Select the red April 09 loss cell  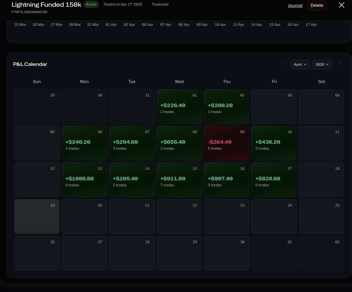226,143
